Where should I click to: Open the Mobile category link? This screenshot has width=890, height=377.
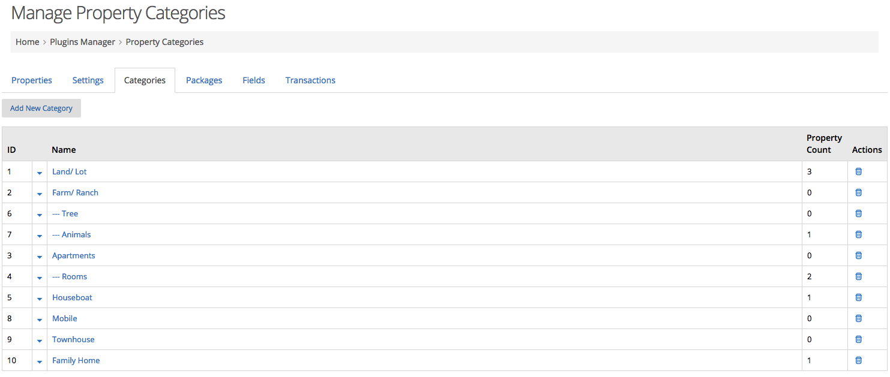coord(65,318)
